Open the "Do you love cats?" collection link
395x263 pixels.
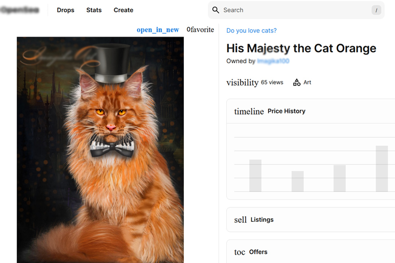tap(251, 31)
